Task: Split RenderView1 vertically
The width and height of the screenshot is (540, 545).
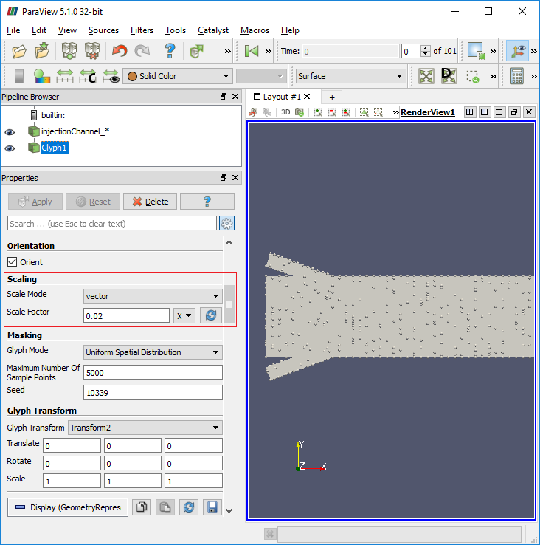Action: coord(485,112)
